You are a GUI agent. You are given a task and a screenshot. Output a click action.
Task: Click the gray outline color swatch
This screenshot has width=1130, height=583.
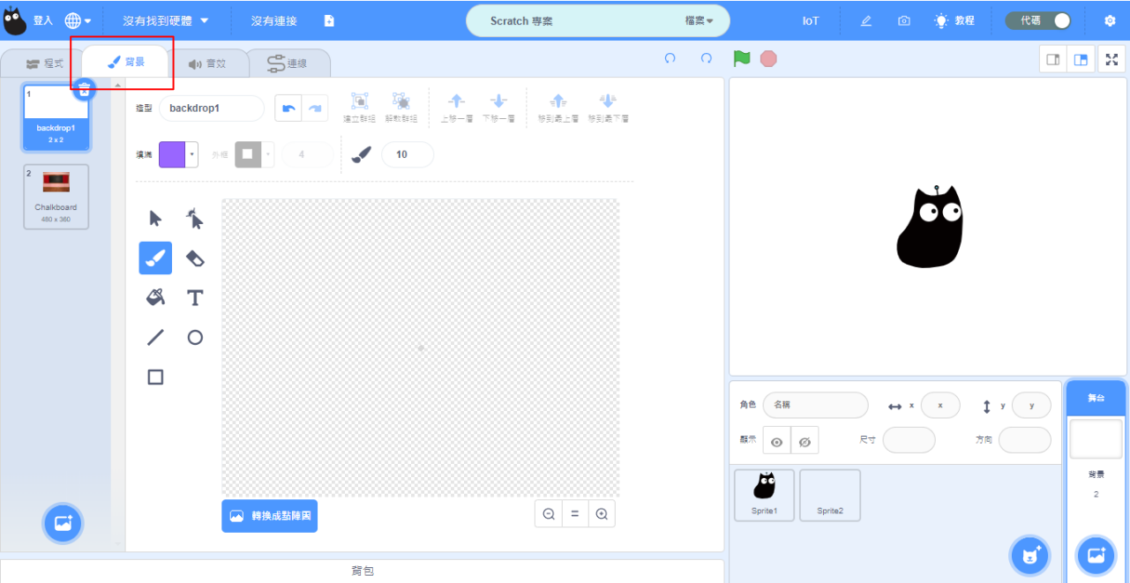tap(248, 154)
